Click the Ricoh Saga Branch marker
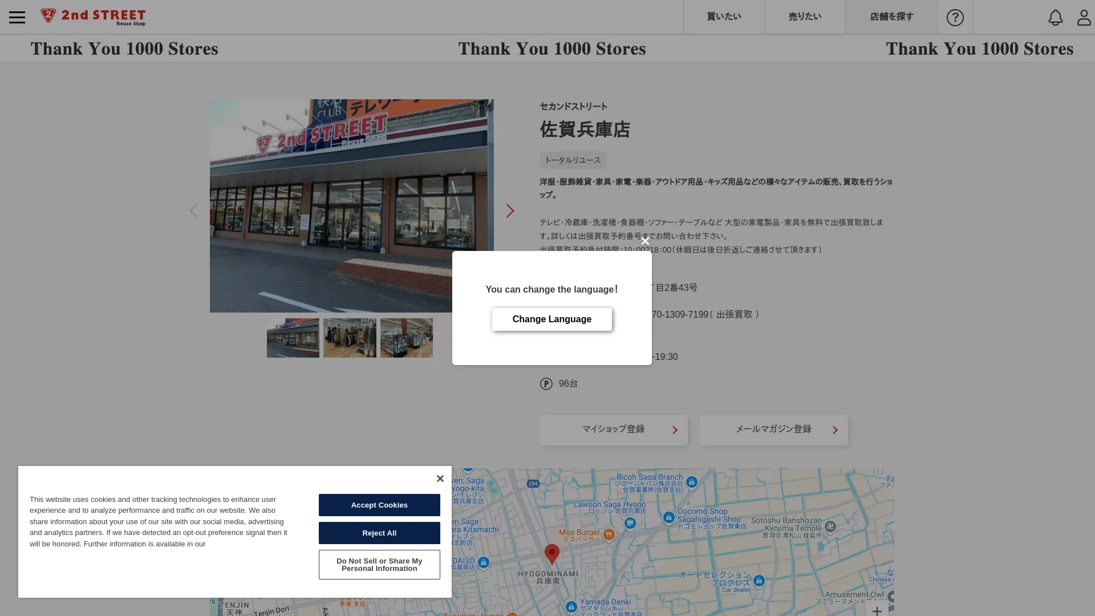Screen dimensions: 1095x616 click(692, 483)
